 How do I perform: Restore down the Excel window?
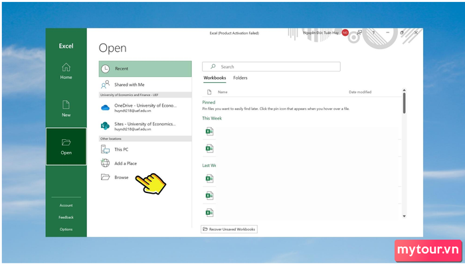(402, 33)
